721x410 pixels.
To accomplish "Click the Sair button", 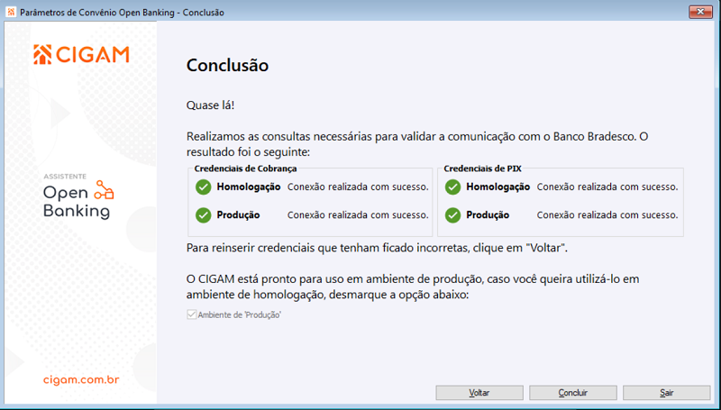I will 666,393.
